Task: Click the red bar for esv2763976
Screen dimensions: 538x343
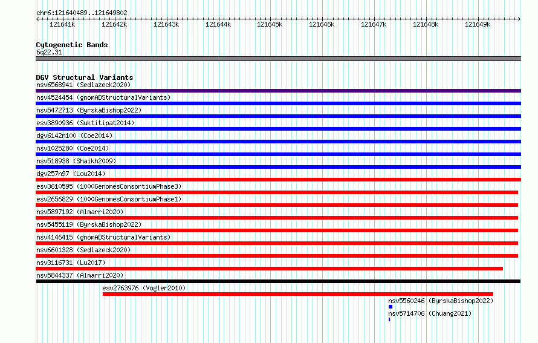Action: (x=298, y=294)
